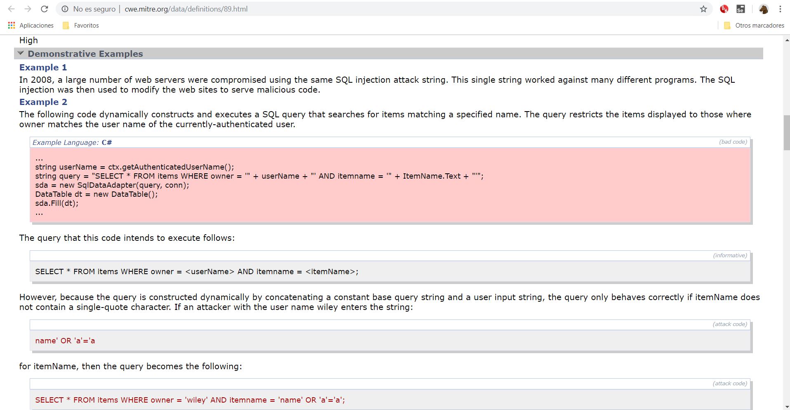Click the vertical scrollbar thumb
The width and height of the screenshot is (790, 410).
[x=787, y=133]
